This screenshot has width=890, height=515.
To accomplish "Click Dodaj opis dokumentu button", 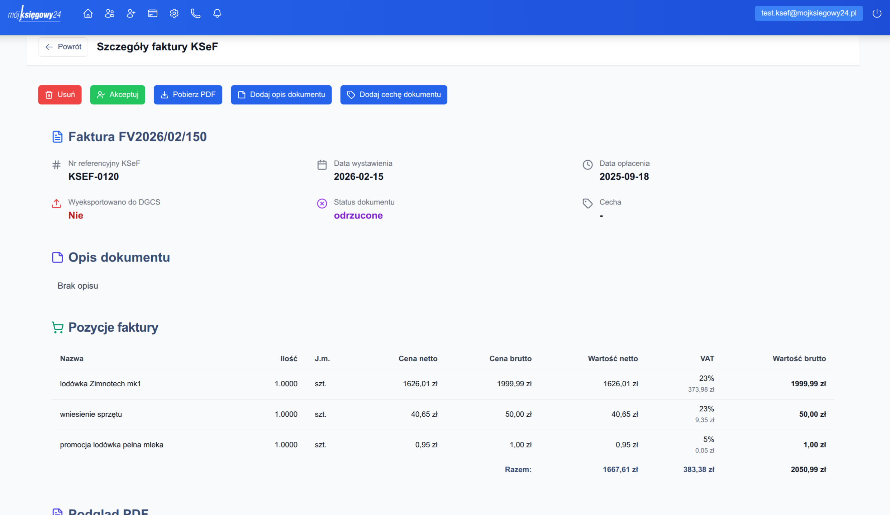I will point(281,95).
